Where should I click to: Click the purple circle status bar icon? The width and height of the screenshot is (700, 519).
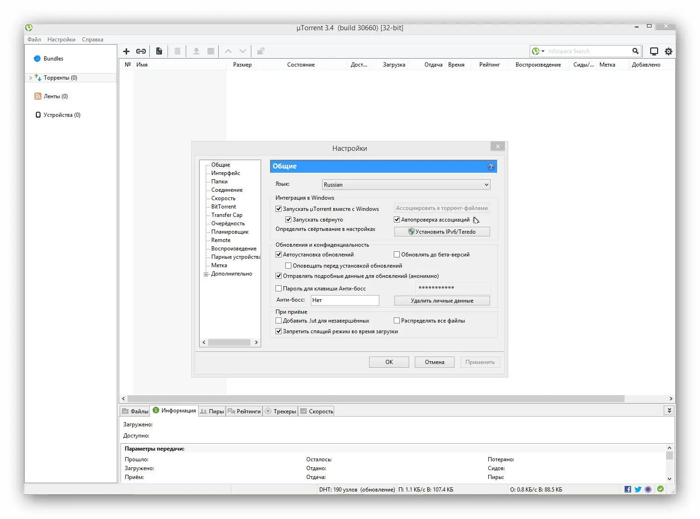[648, 489]
